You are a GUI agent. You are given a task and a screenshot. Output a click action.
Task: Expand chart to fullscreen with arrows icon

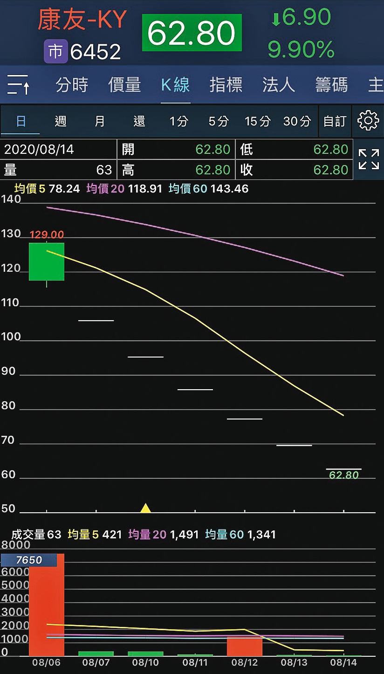369,159
